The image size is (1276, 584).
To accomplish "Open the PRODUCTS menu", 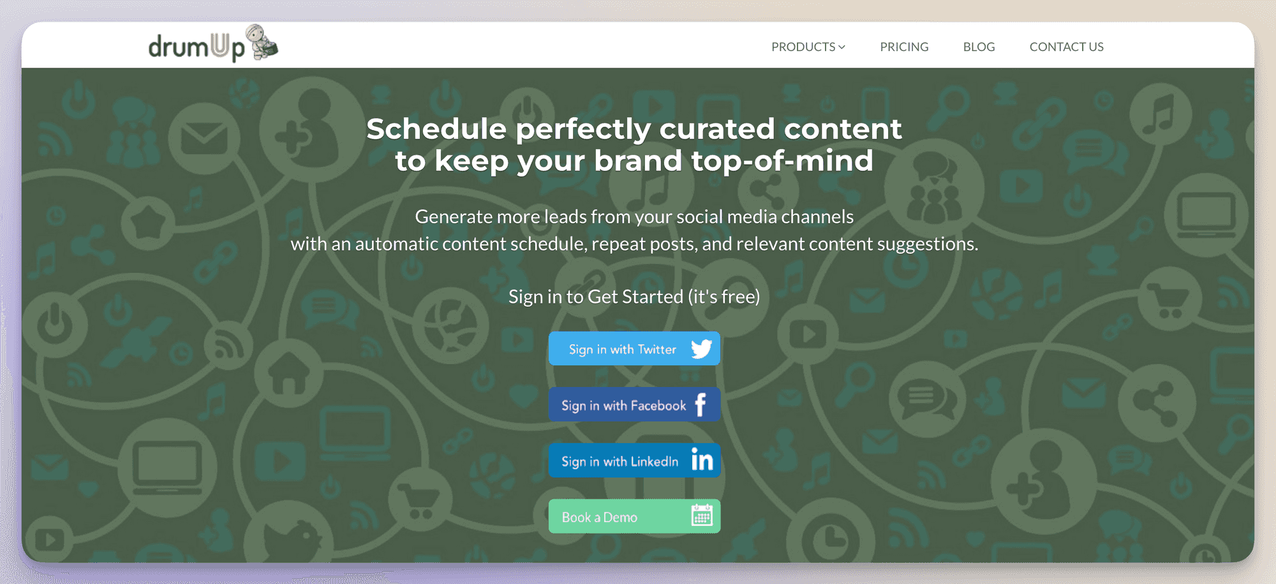I will [x=803, y=47].
